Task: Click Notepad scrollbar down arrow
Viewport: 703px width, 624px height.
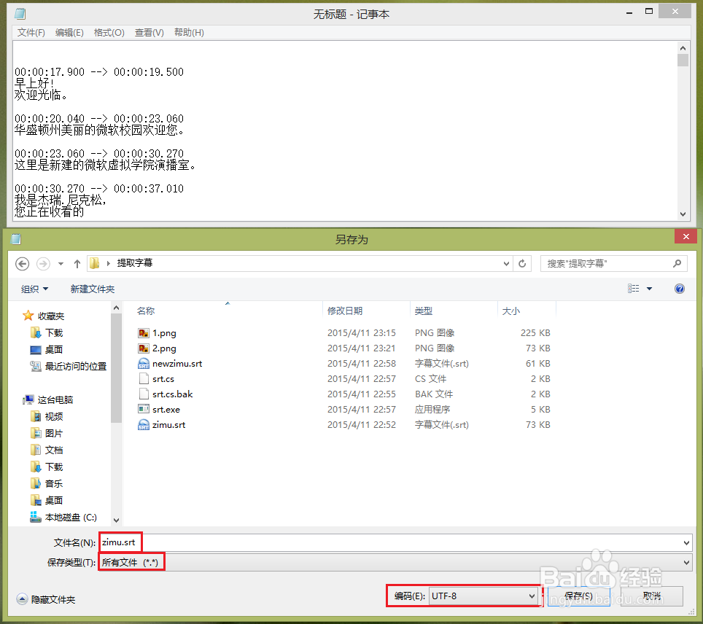Action: point(683,214)
